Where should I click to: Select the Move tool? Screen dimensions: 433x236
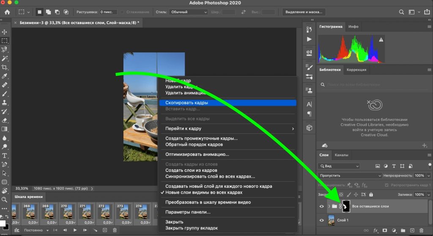tap(5, 32)
